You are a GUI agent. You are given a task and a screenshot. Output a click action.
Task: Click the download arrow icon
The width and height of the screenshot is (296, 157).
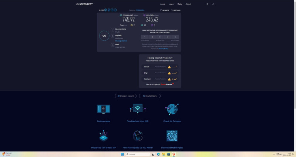click(121, 15)
